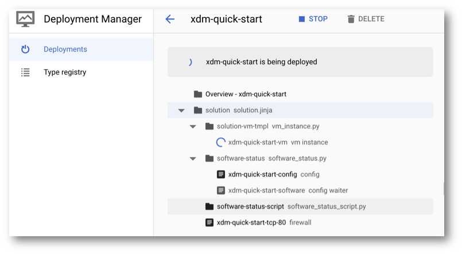The width and height of the screenshot is (462, 254).
Task: Click the Type registry list icon
Action: [x=25, y=72]
